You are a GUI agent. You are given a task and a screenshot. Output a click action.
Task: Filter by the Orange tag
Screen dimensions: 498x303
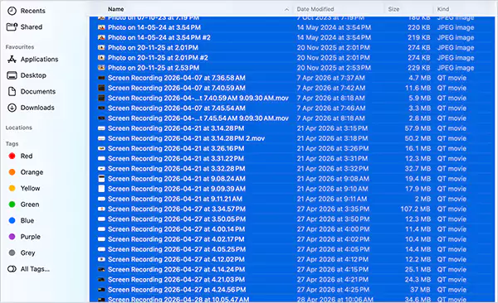point(26,172)
